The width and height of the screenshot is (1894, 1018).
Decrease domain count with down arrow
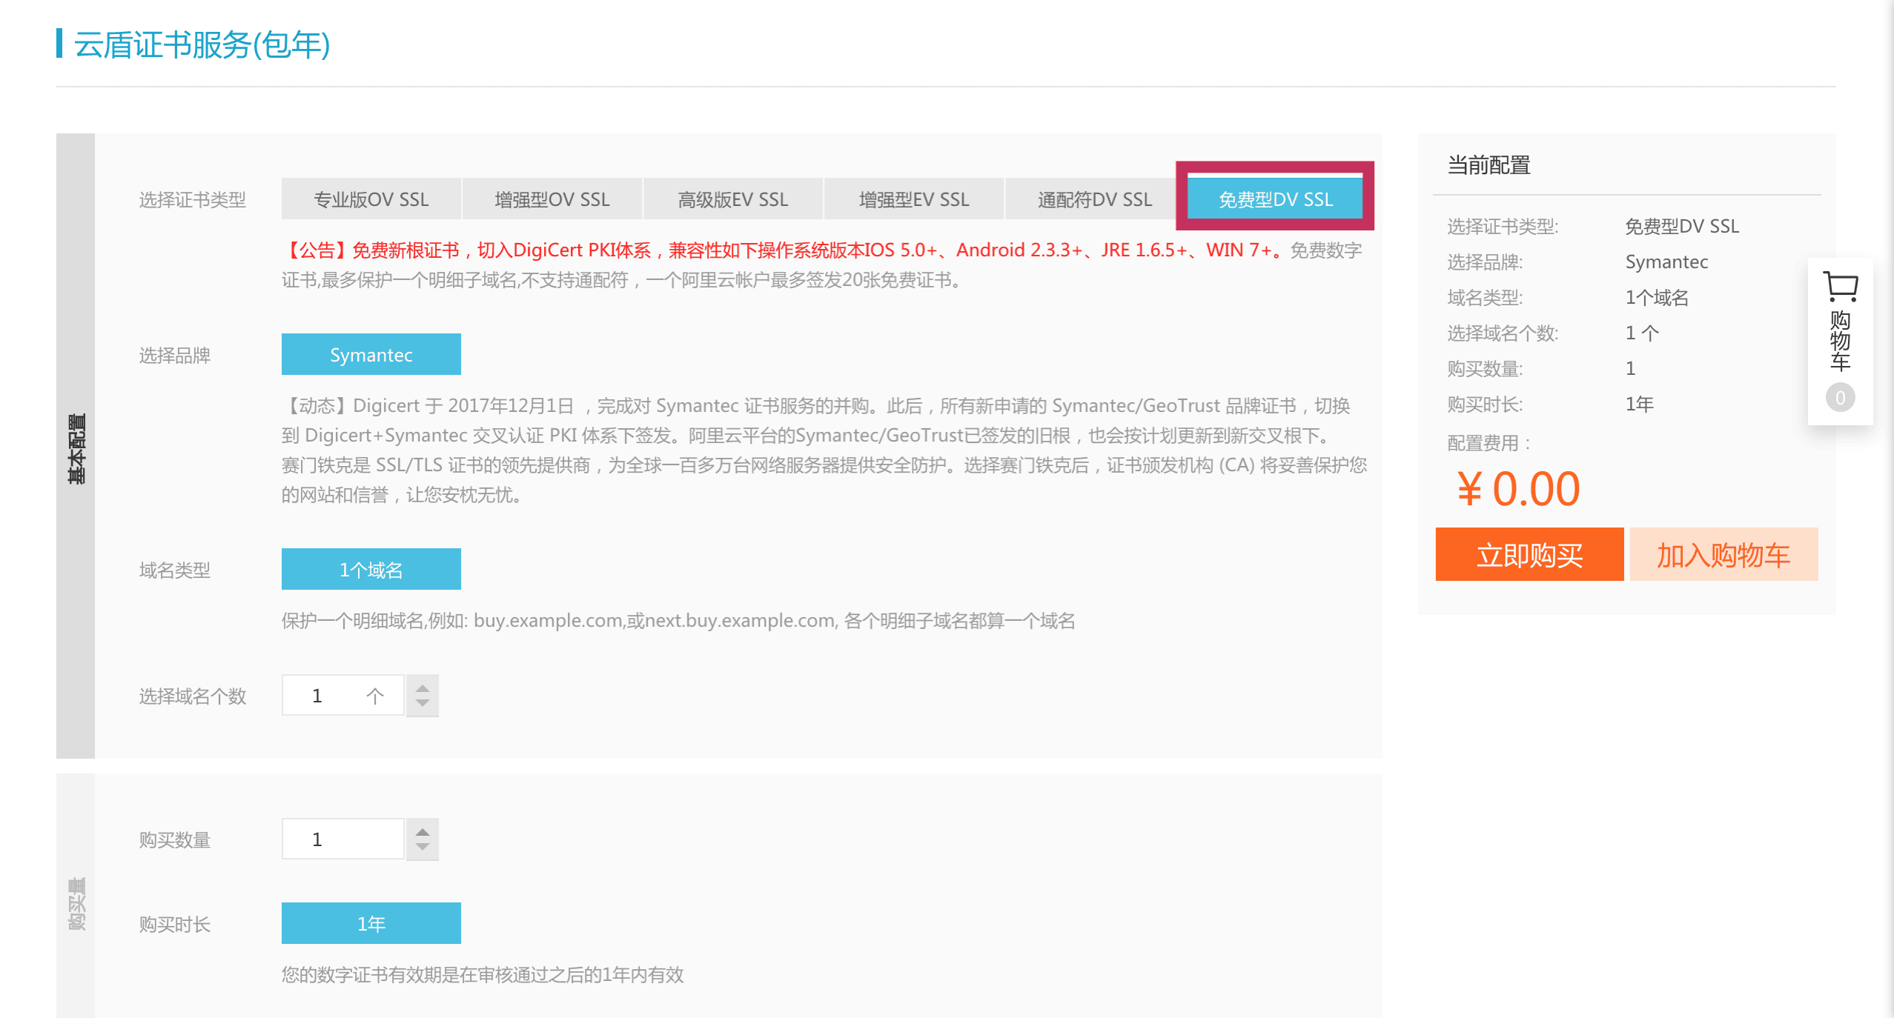pos(423,703)
